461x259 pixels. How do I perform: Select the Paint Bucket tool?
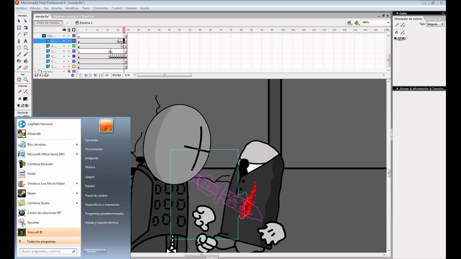pyautogui.click(x=26, y=61)
